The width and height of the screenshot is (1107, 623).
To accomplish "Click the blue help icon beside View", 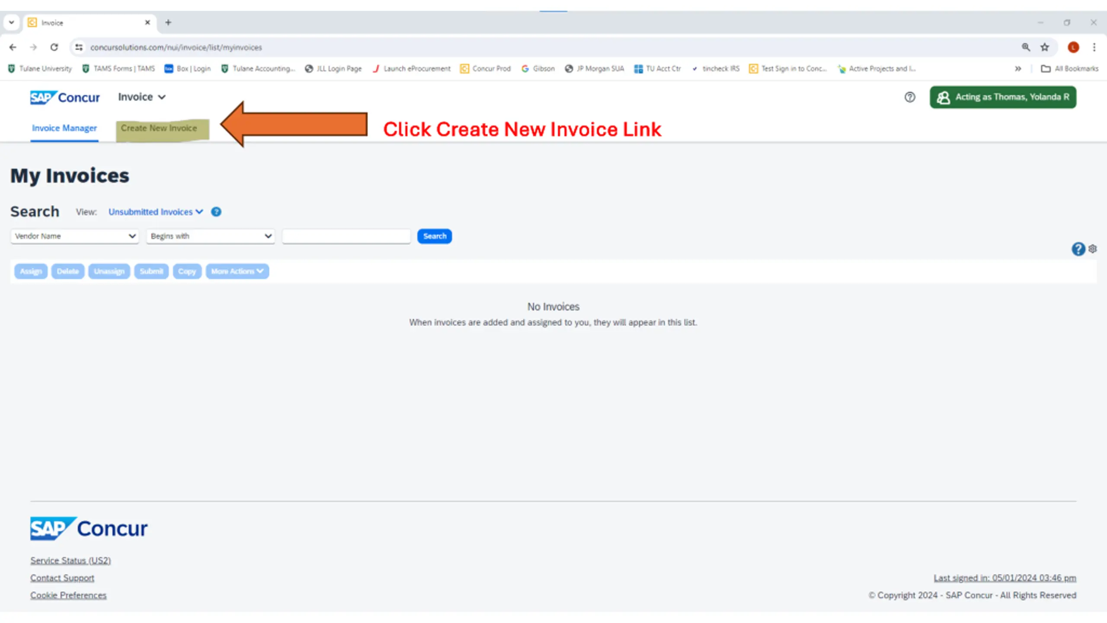I will point(216,212).
